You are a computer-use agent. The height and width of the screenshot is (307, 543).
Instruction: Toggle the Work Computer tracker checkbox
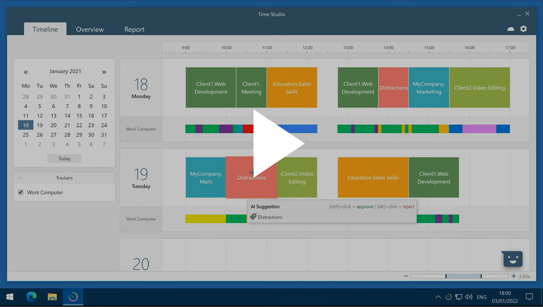pyautogui.click(x=21, y=192)
